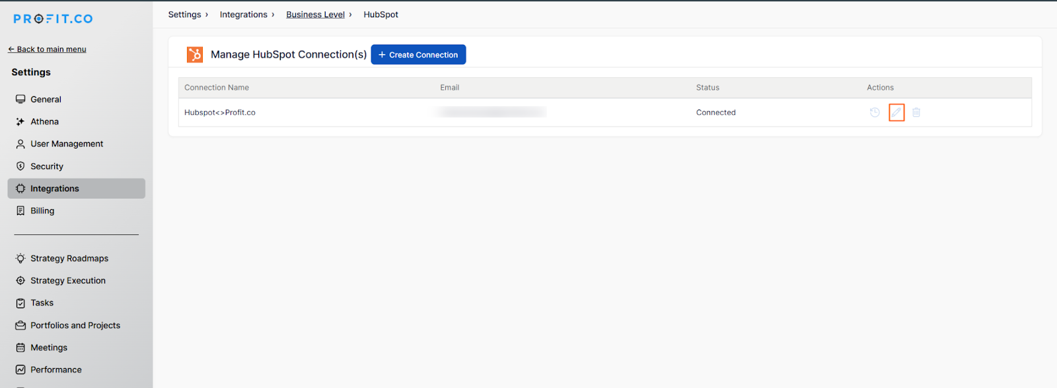Delete the Hubspot<>Profit.co connection
1057x388 pixels.
[x=916, y=113]
